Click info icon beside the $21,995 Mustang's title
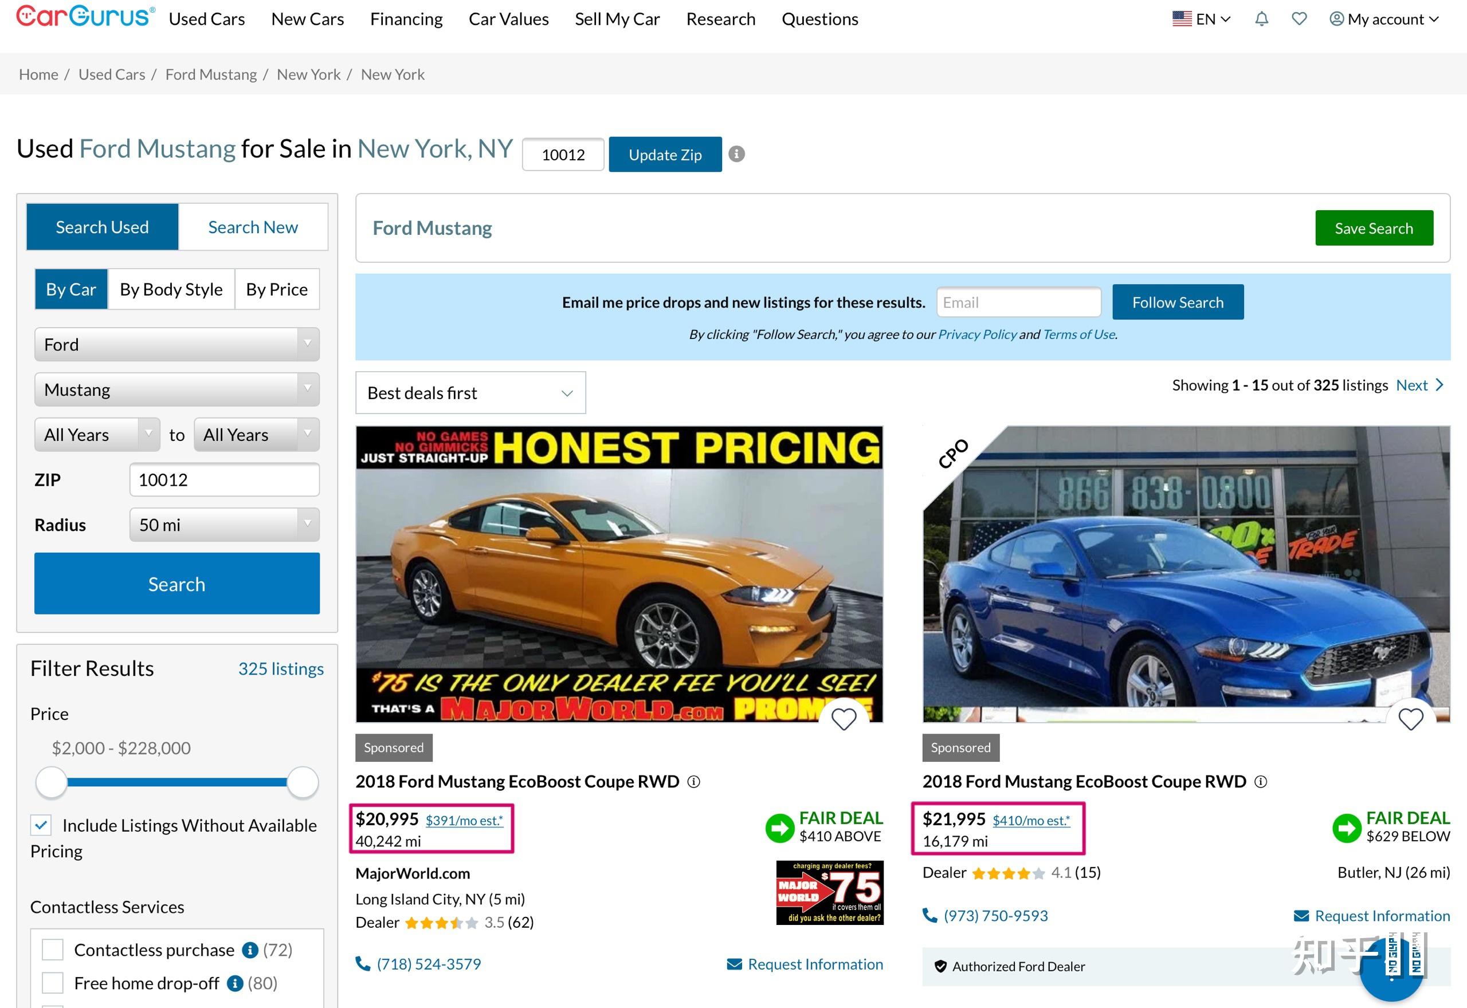 tap(1260, 782)
